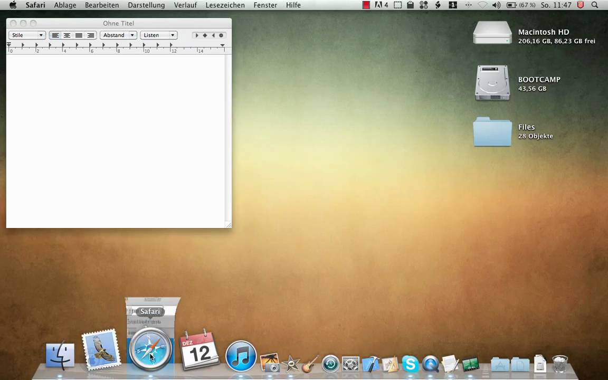Click the 'Ohne Titel' window title
This screenshot has height=380, width=608.
118,23
